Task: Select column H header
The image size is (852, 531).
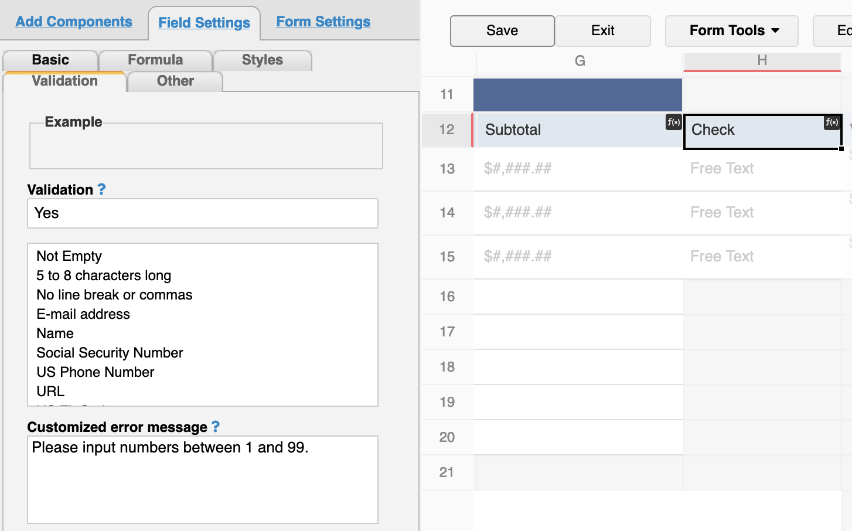Action: [762, 61]
